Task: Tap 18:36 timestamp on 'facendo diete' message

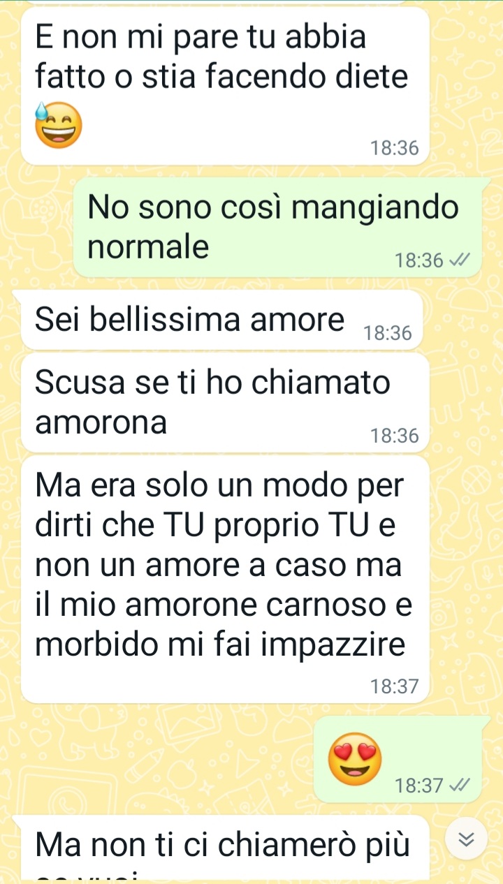Action: click(395, 148)
